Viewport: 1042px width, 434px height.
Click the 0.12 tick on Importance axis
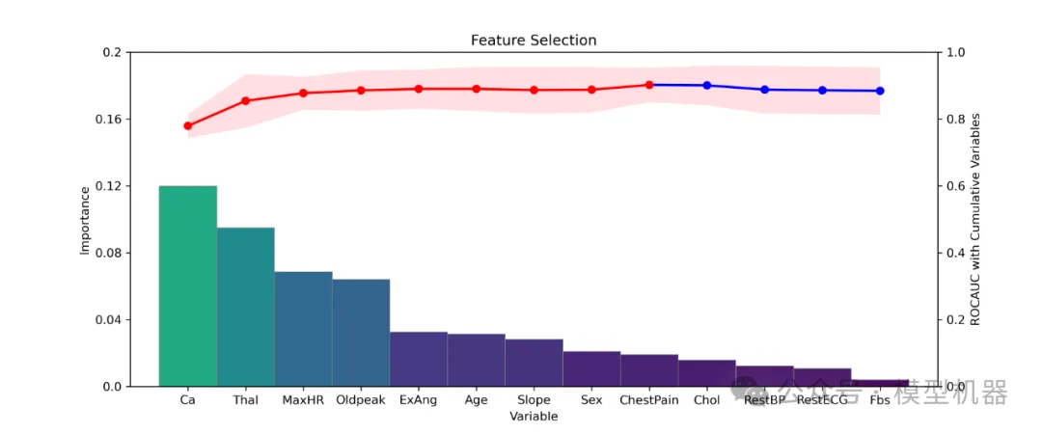point(110,186)
